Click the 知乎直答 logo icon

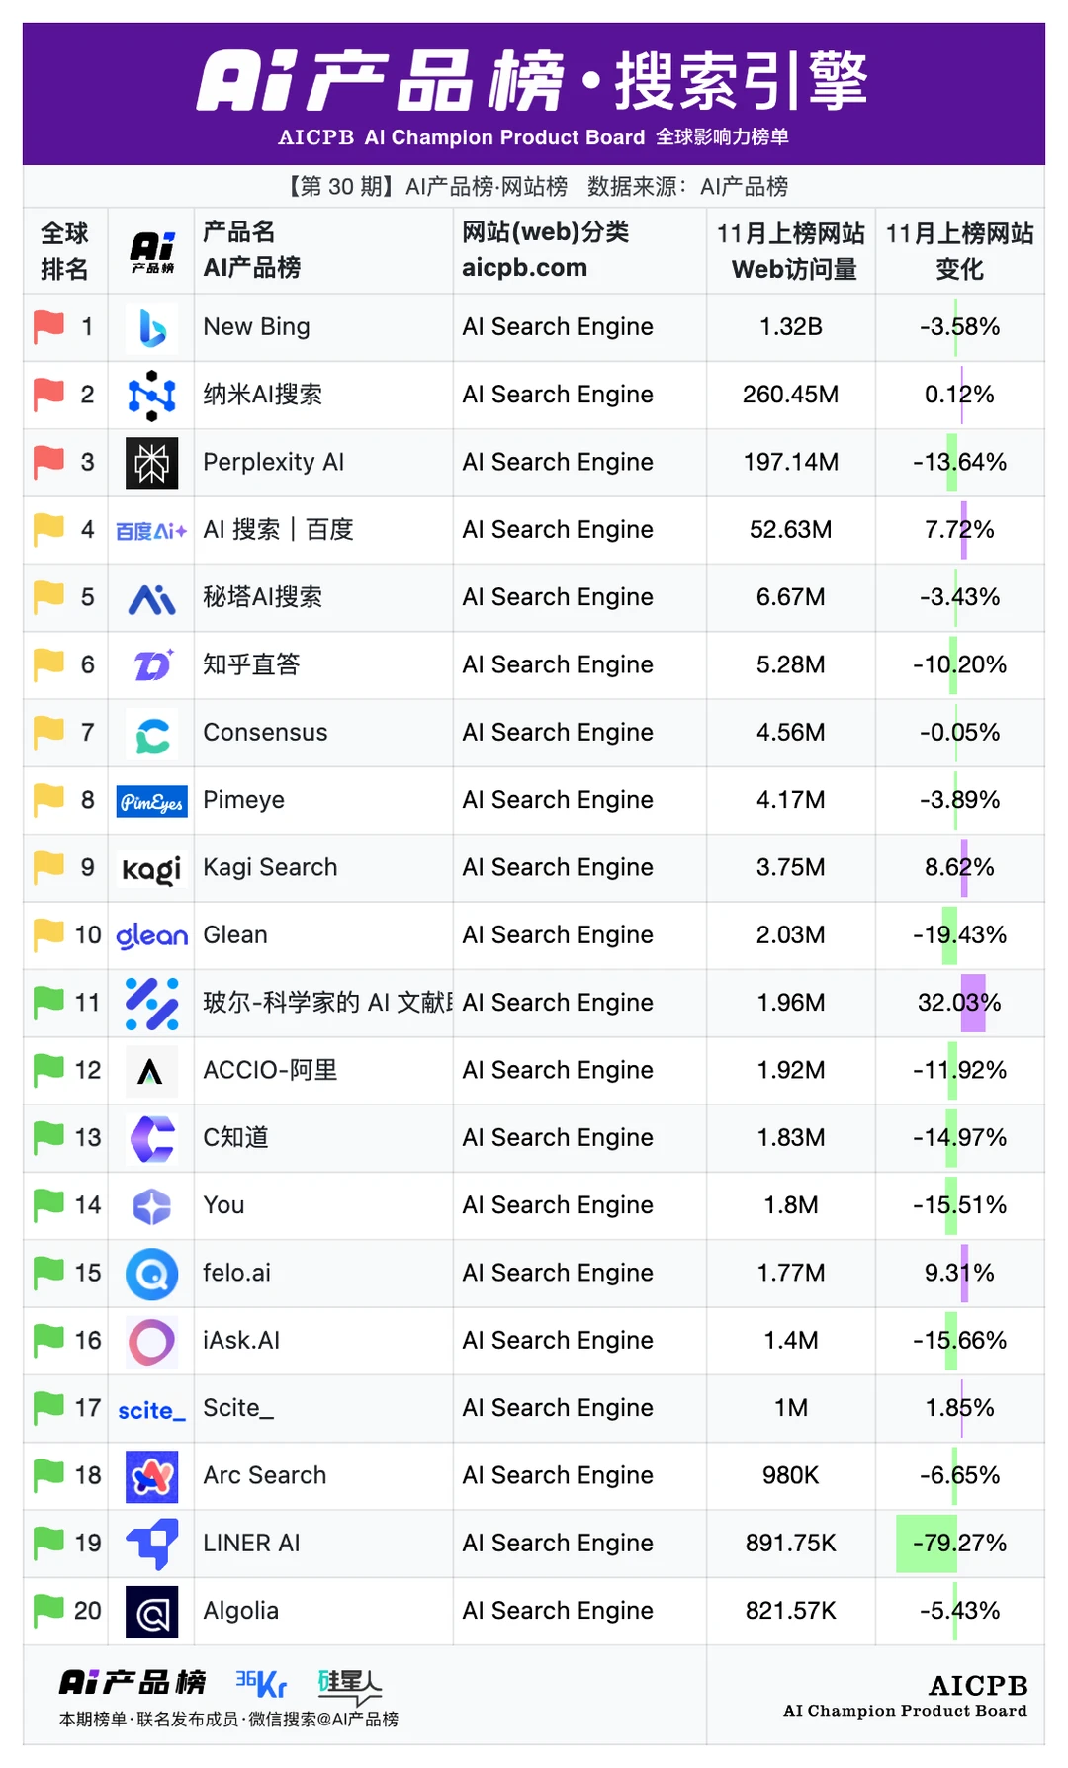point(152,665)
